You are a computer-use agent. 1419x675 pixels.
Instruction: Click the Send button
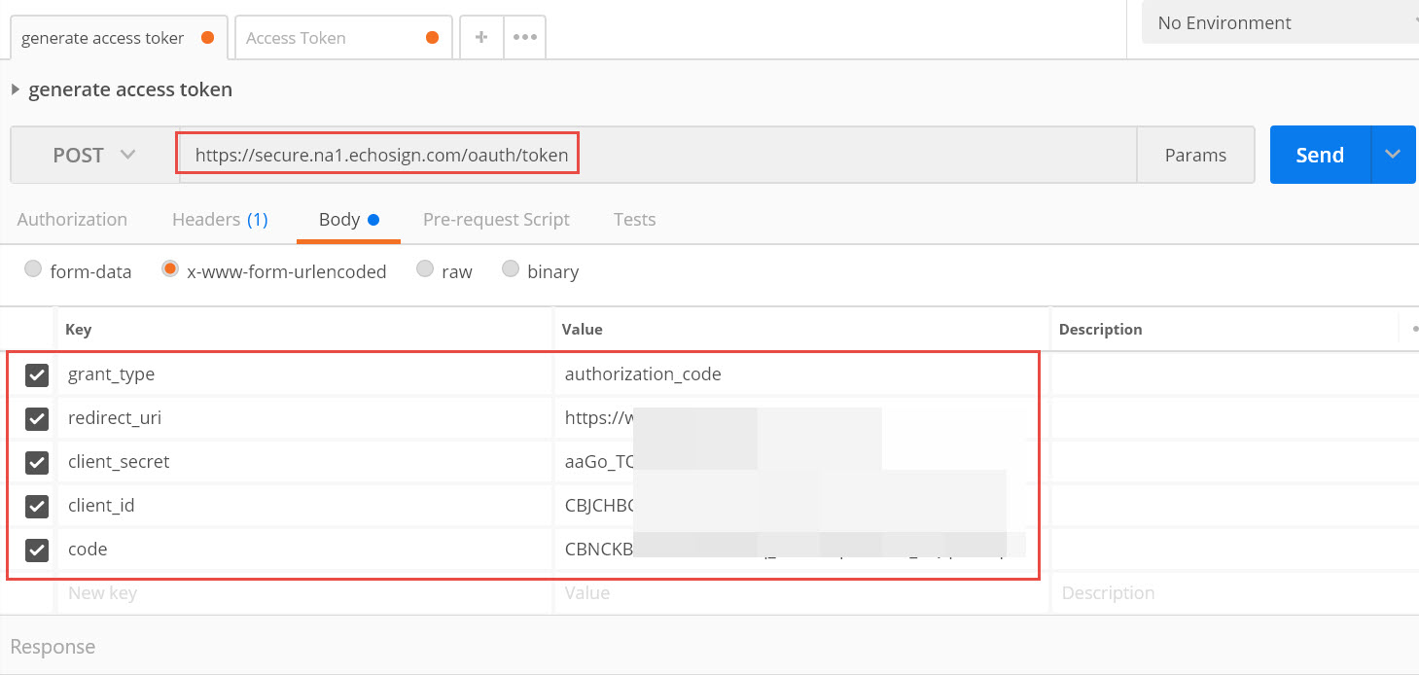(x=1319, y=156)
